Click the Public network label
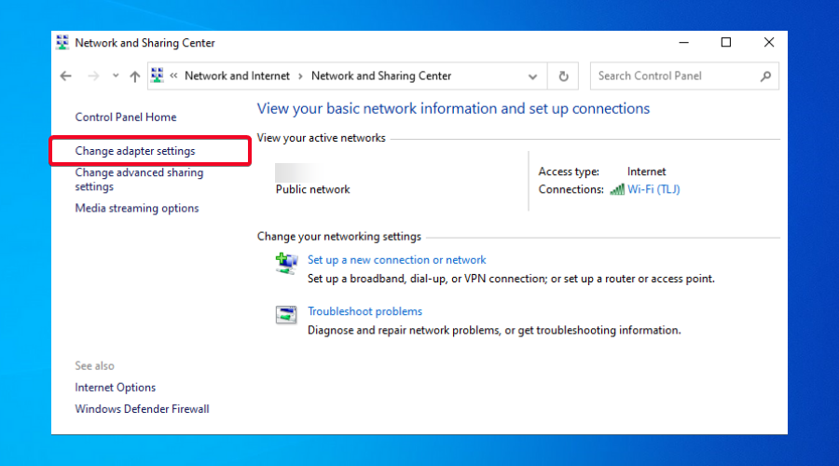839x466 pixels. pyautogui.click(x=312, y=189)
